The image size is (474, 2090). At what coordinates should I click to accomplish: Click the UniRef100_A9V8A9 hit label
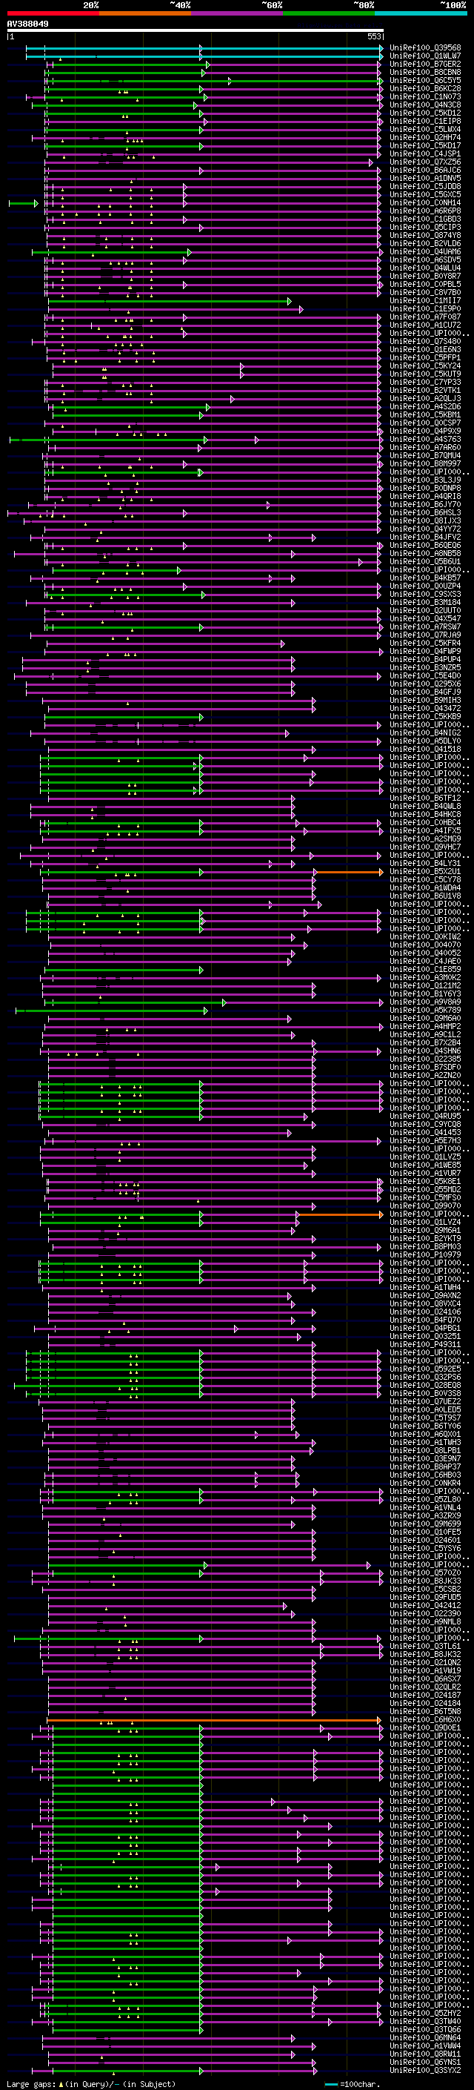pos(424,1003)
